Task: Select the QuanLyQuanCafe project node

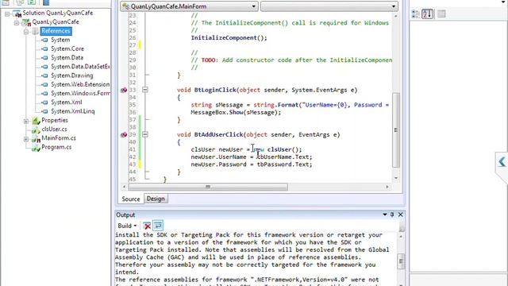Action: tap(56, 21)
